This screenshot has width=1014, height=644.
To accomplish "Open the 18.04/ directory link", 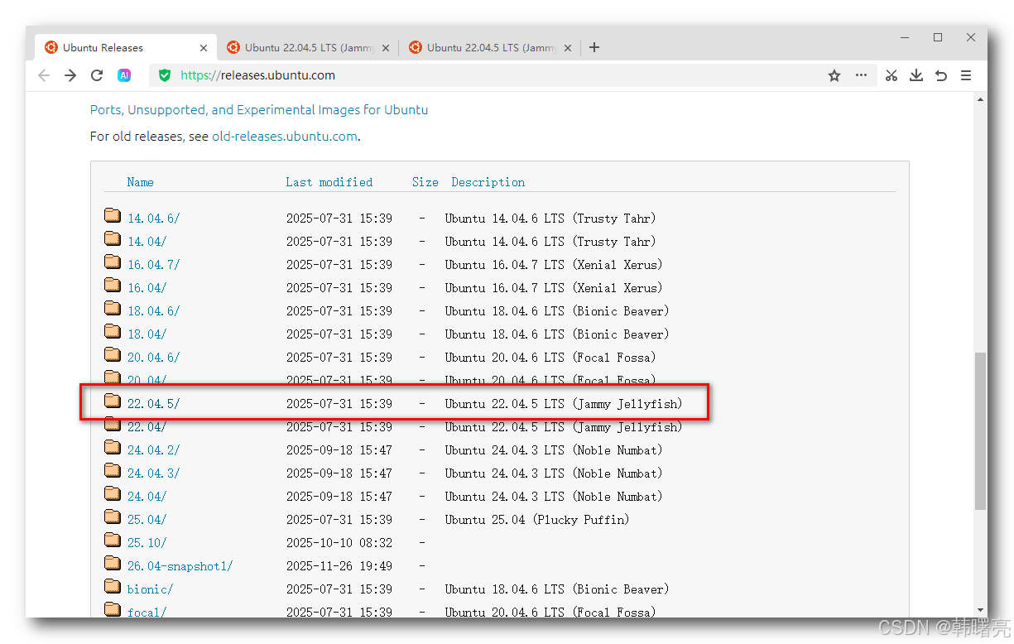I will click(147, 334).
